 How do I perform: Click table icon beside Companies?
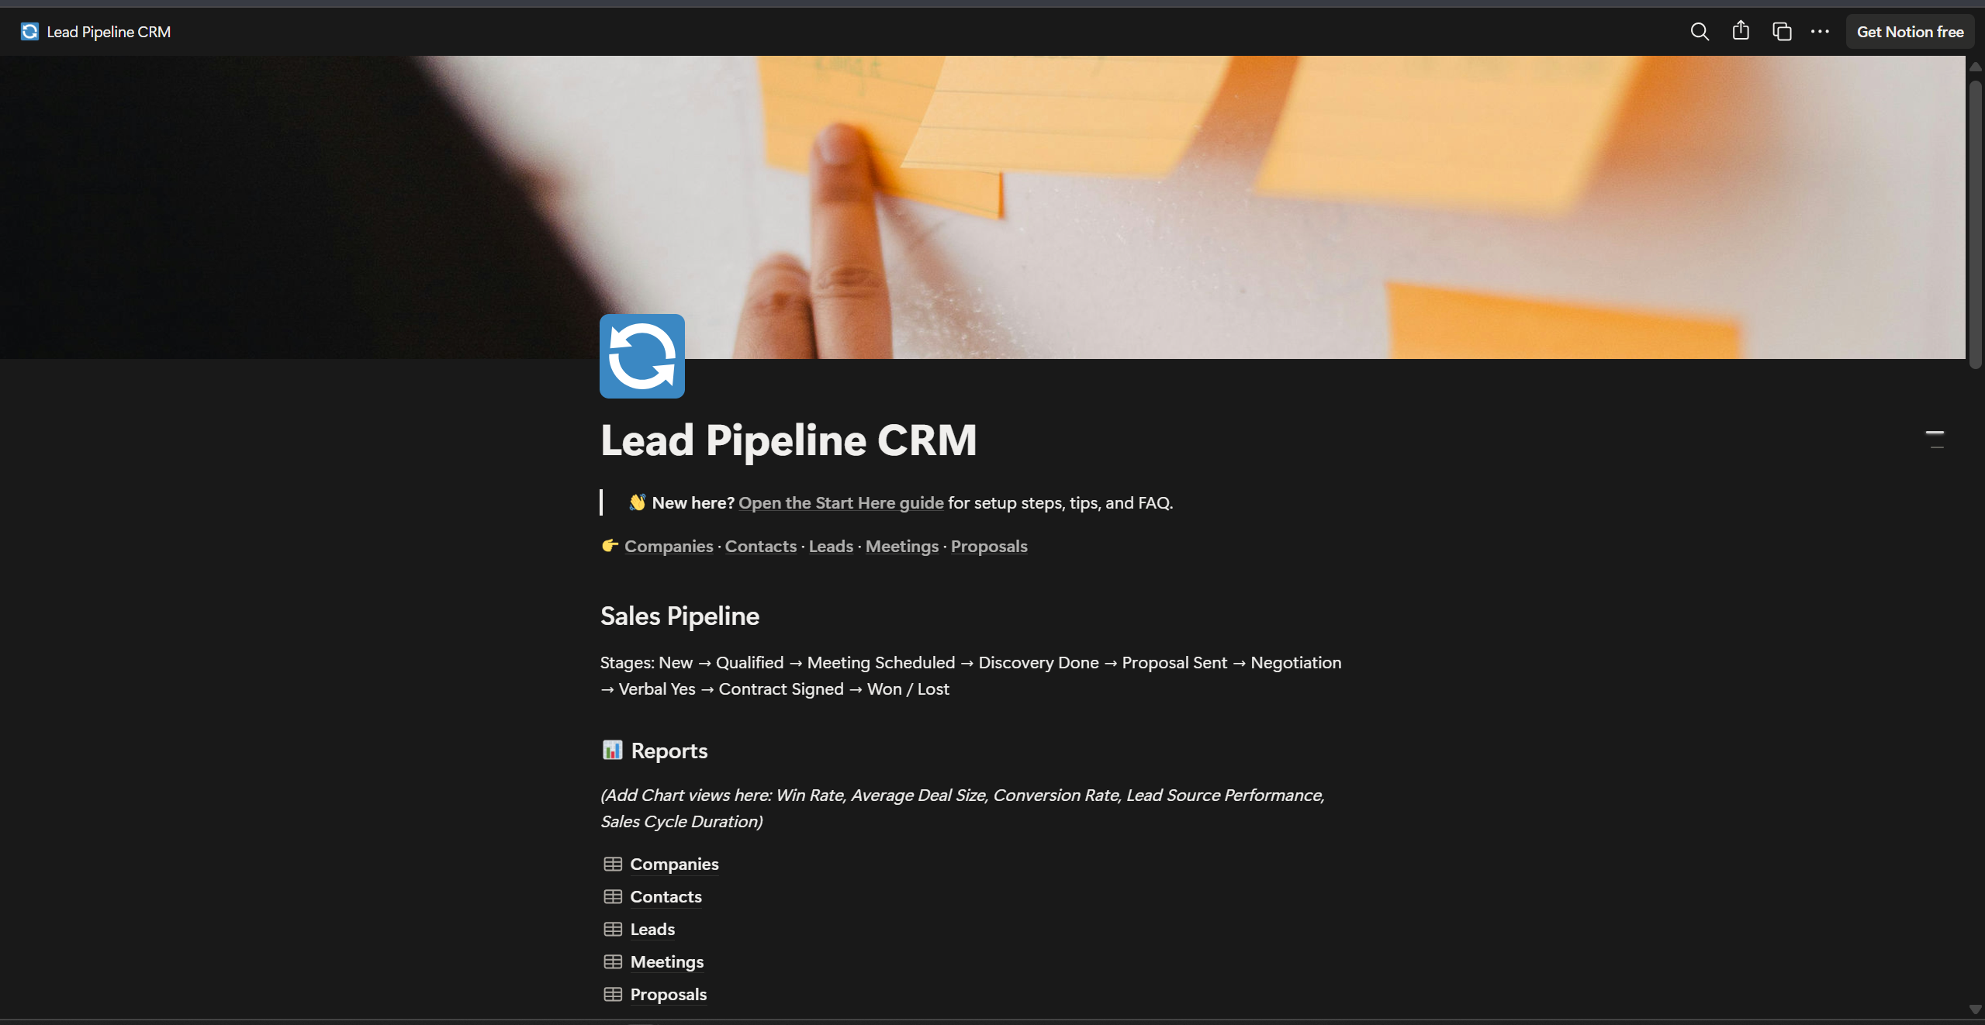click(x=613, y=864)
